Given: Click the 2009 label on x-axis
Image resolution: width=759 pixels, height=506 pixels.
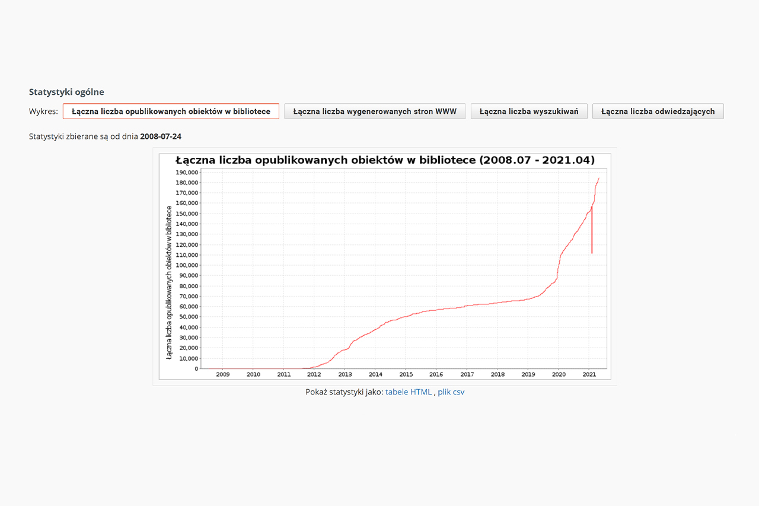Looking at the screenshot, I should [222, 374].
